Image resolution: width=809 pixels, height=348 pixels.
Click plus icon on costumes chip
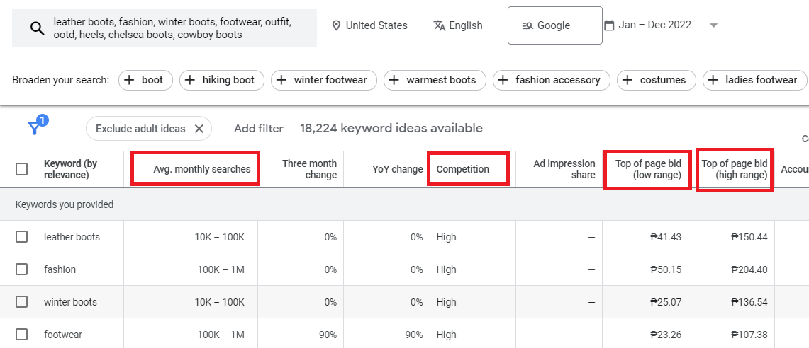pos(628,80)
